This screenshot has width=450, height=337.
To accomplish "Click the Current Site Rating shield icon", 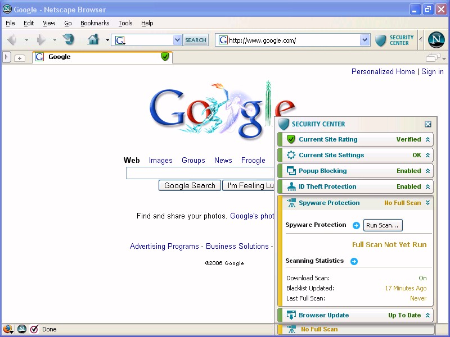I will point(291,139).
